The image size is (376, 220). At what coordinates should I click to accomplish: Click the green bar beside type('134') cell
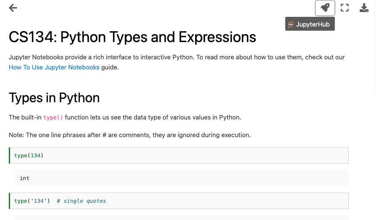pos(9,201)
